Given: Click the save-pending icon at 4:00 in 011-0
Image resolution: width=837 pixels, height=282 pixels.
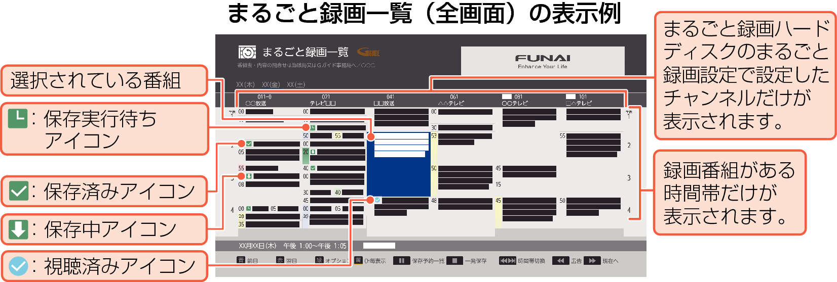Looking at the screenshot, I should tap(249, 209).
